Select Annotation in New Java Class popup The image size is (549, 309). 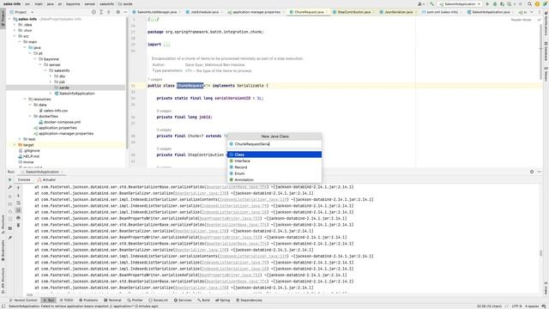pyautogui.click(x=274, y=179)
